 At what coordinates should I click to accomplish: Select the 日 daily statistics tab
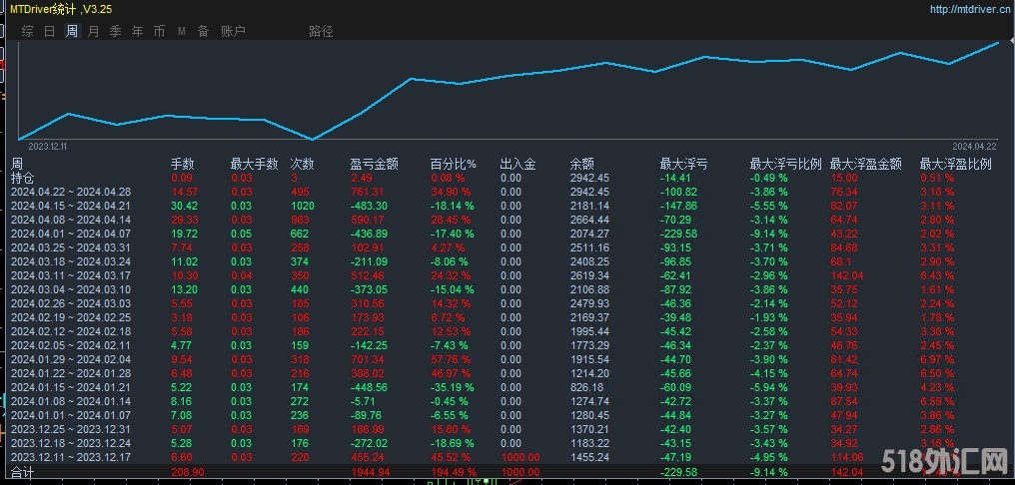coord(50,31)
